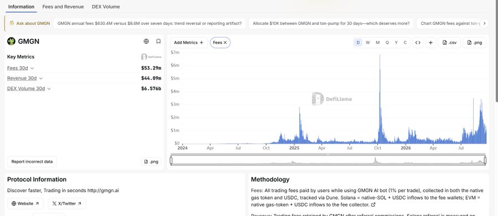Click the Ask about GMGN icon

(x=12, y=23)
